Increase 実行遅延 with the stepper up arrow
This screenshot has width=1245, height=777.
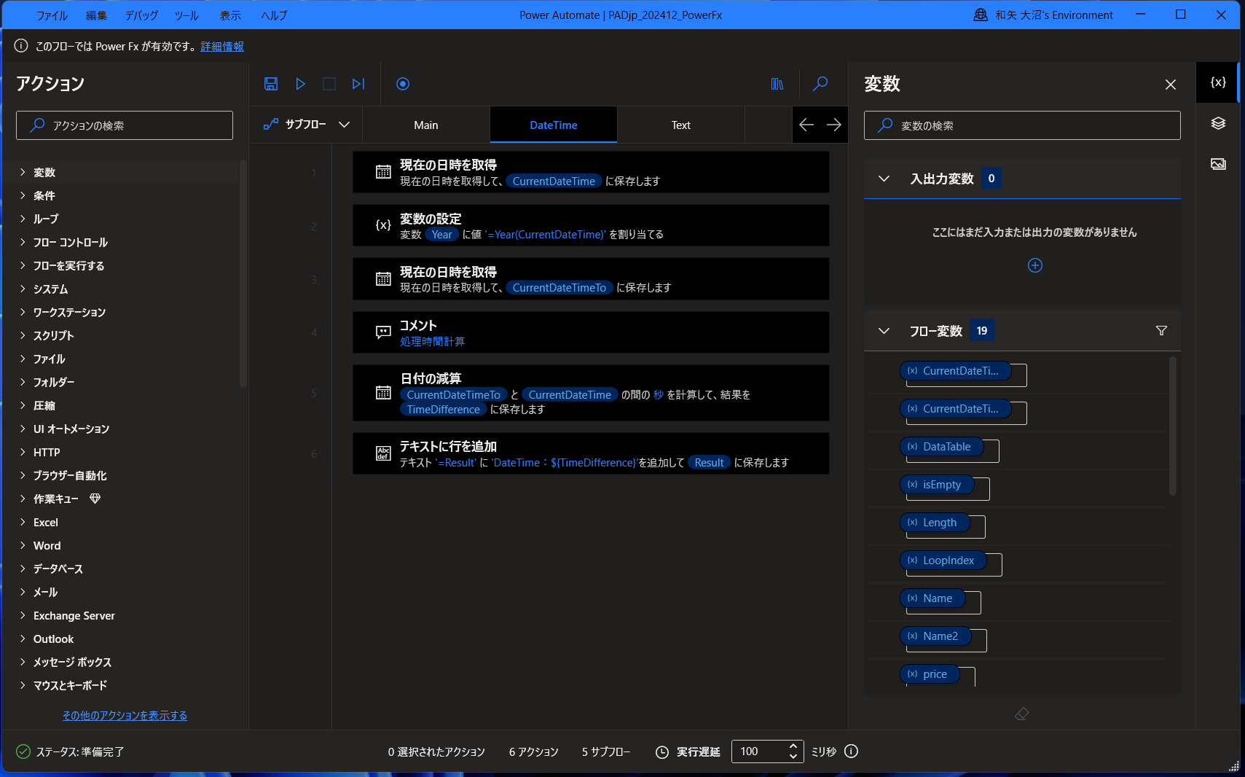coord(793,746)
